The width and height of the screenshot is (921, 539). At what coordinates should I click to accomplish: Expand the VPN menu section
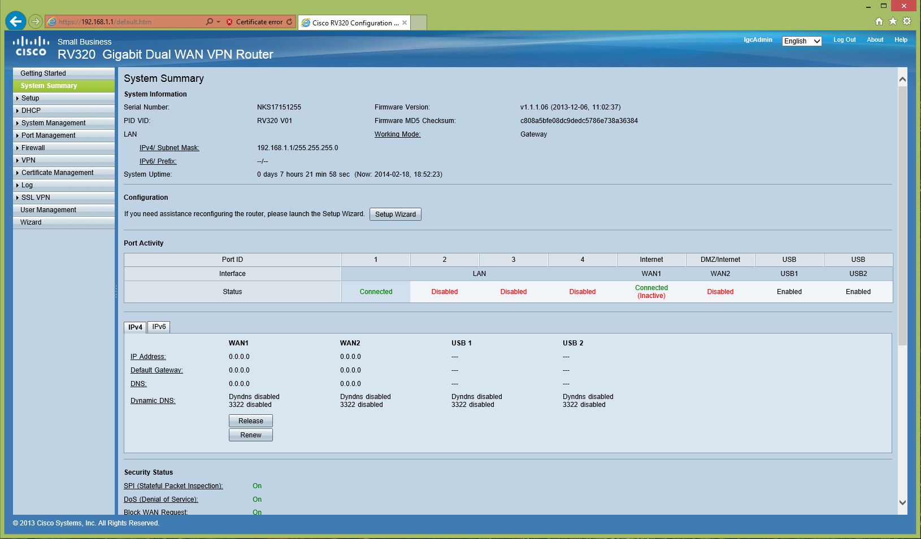64,160
